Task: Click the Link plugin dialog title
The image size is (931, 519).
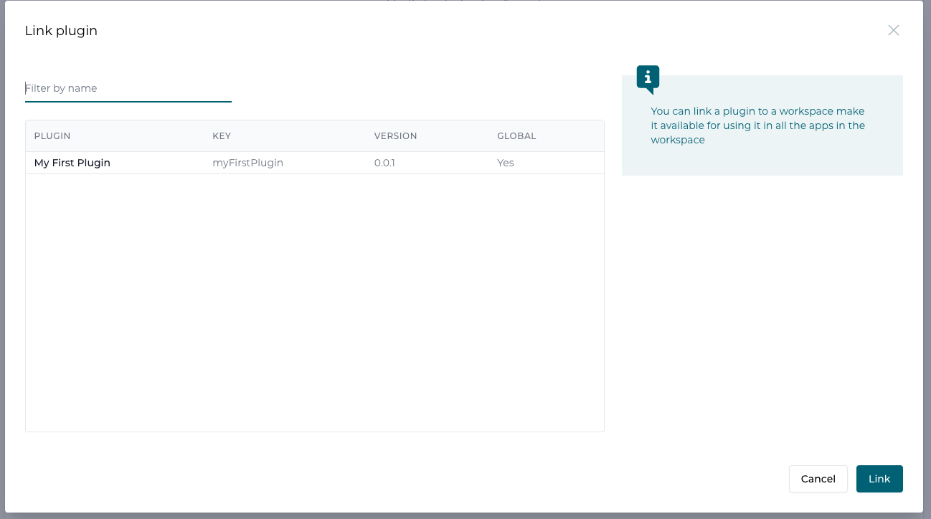Action: pyautogui.click(x=61, y=30)
